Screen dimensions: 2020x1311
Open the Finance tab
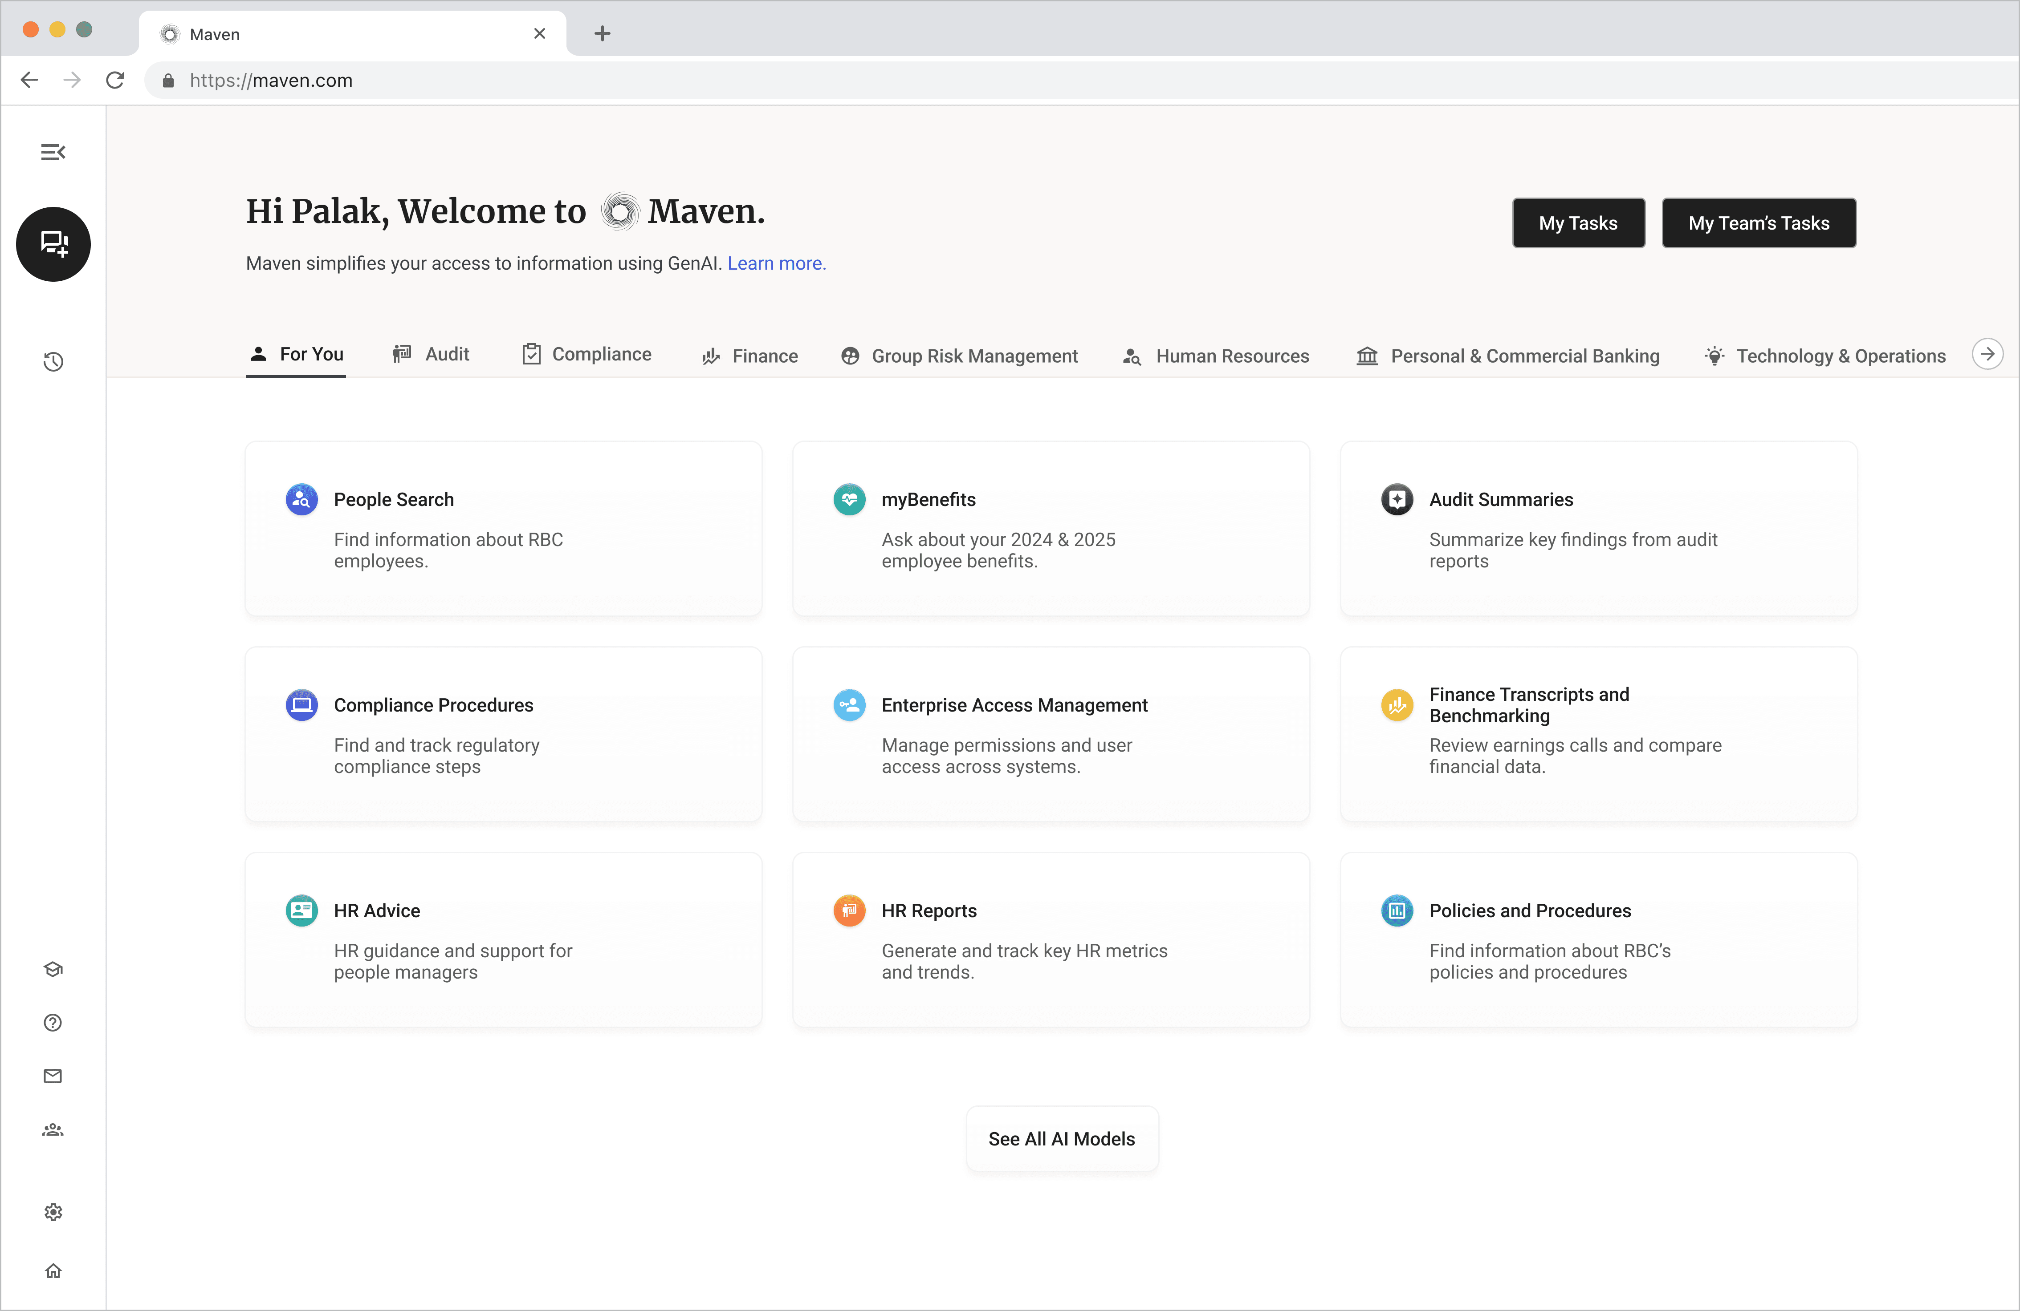coord(750,356)
